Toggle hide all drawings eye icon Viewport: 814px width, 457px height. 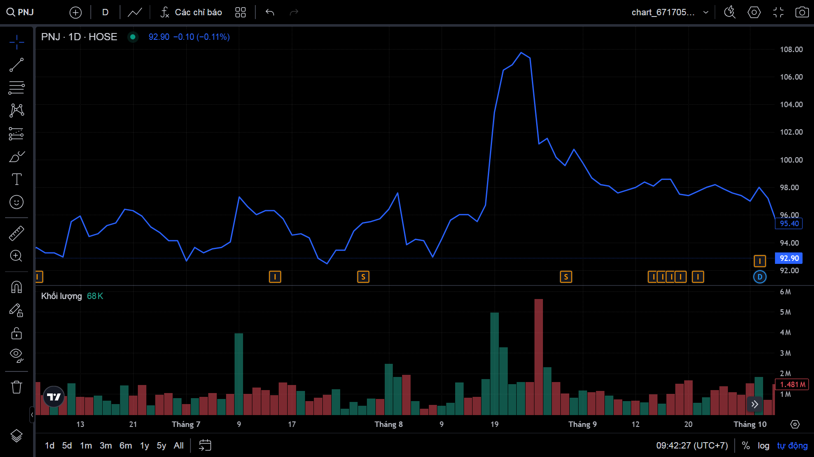click(17, 356)
